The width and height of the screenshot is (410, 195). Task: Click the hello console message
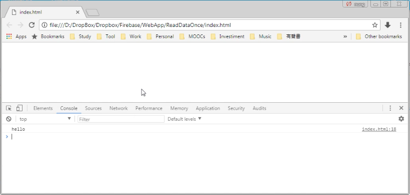click(18, 129)
